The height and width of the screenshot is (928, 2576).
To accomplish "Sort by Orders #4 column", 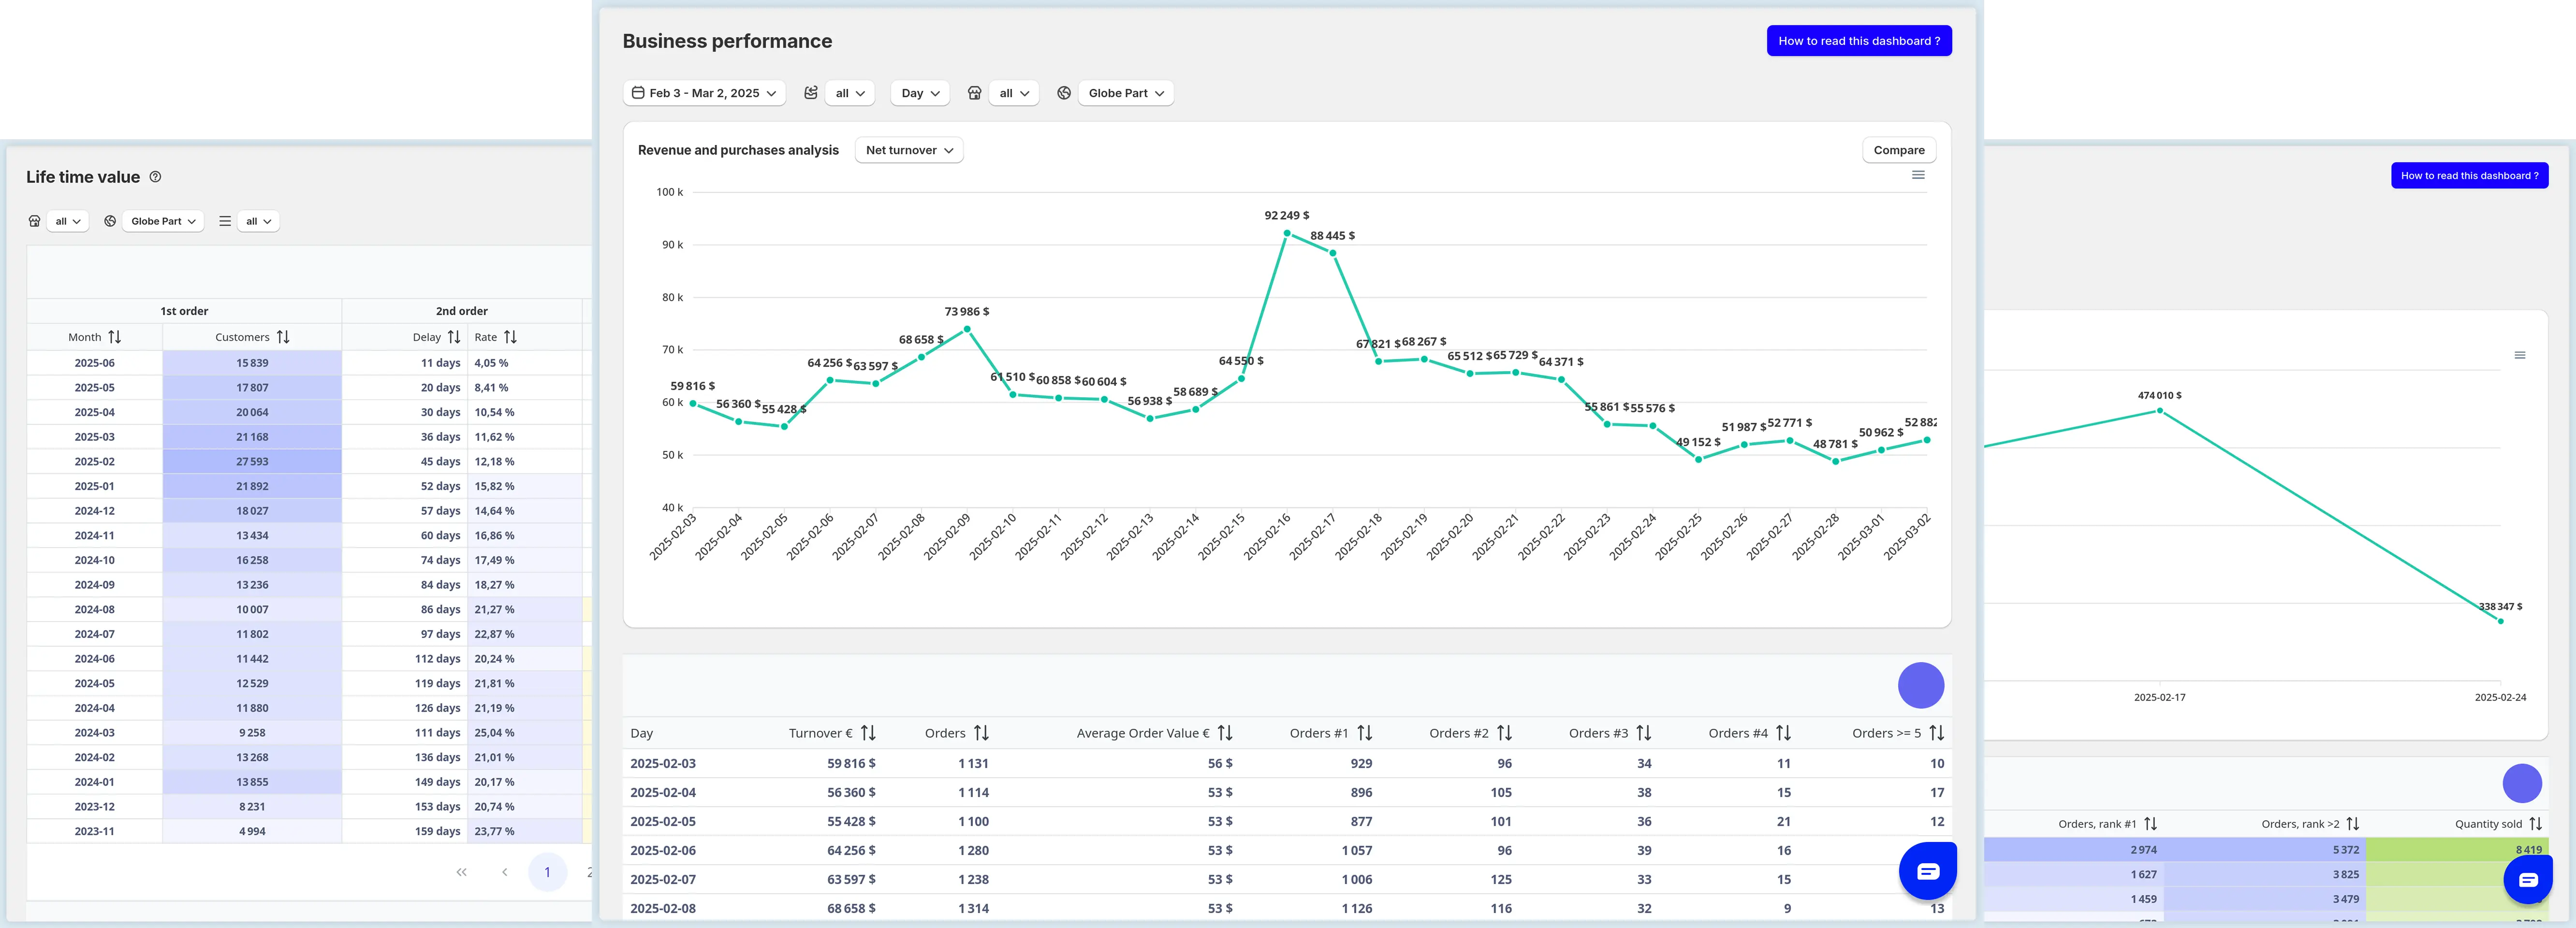I will [1783, 733].
